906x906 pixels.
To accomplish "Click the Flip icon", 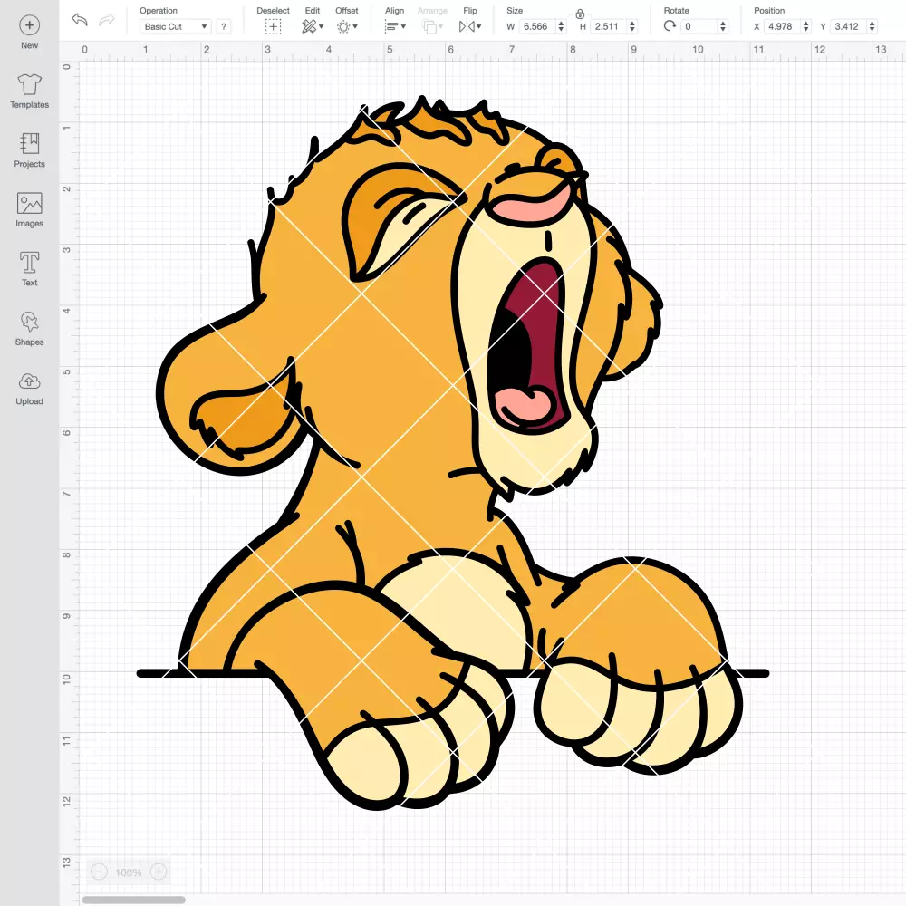I will click(x=467, y=26).
